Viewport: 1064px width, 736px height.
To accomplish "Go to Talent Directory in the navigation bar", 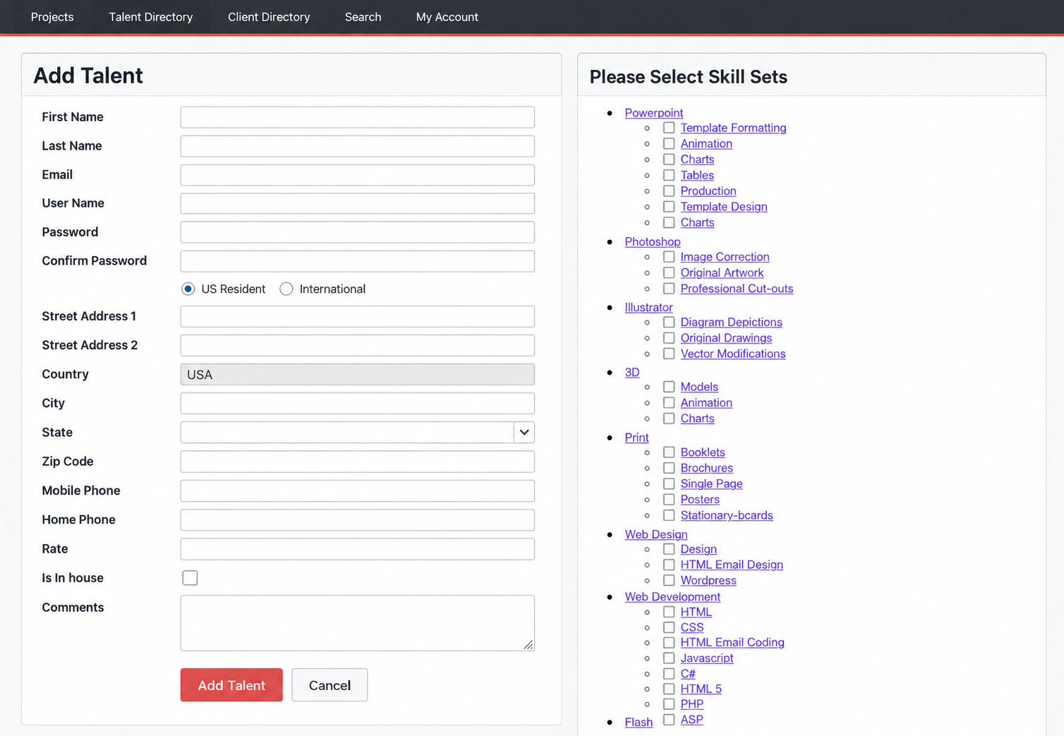I will click(x=150, y=17).
